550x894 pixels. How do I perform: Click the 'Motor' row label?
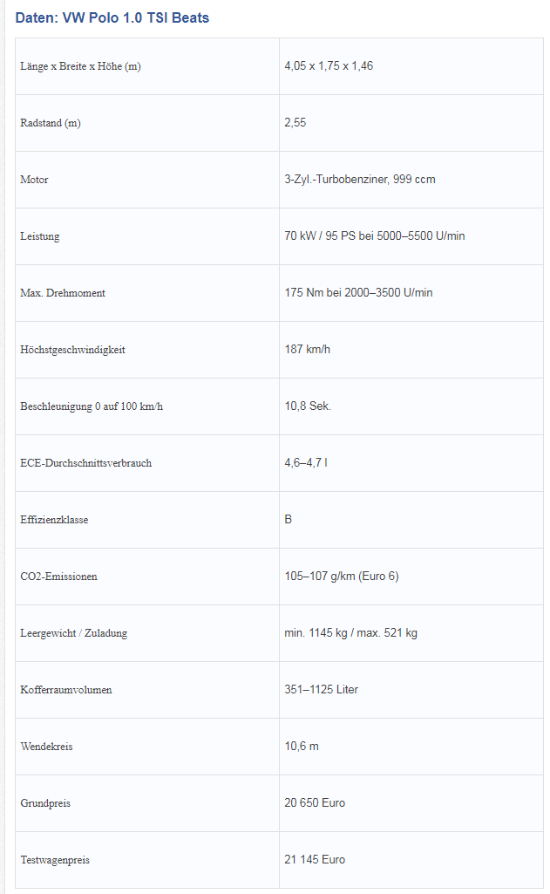click(35, 180)
